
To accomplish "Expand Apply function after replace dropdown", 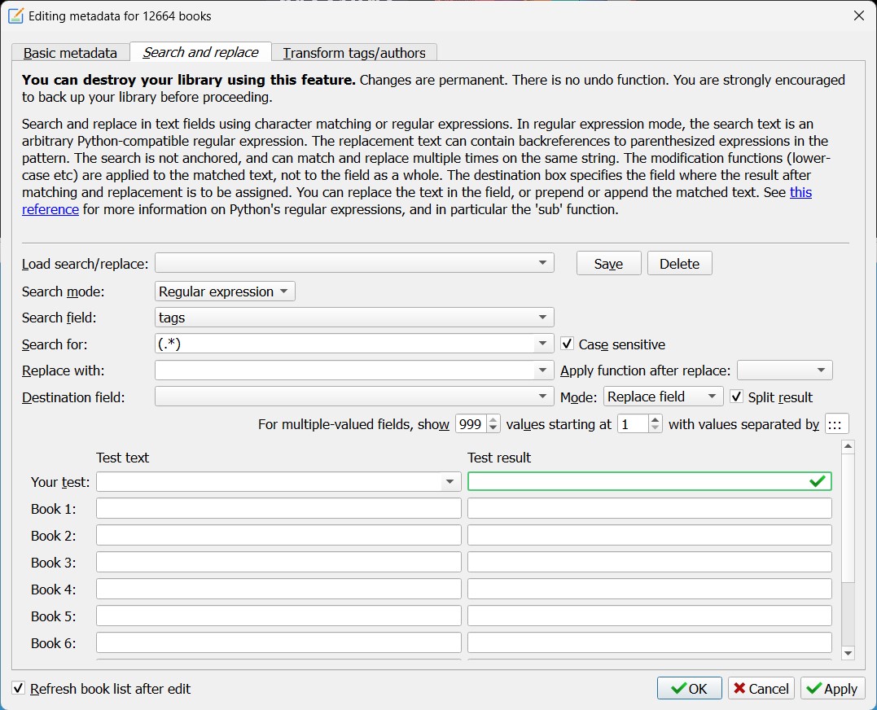I will pyautogui.click(x=784, y=371).
